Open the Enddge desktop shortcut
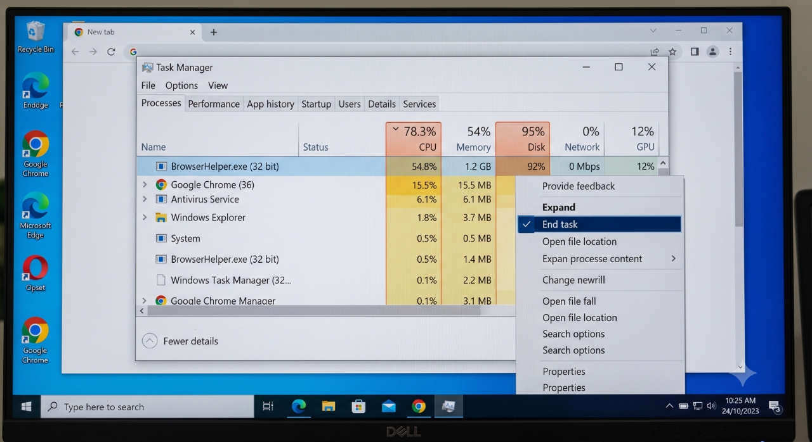 click(x=36, y=91)
